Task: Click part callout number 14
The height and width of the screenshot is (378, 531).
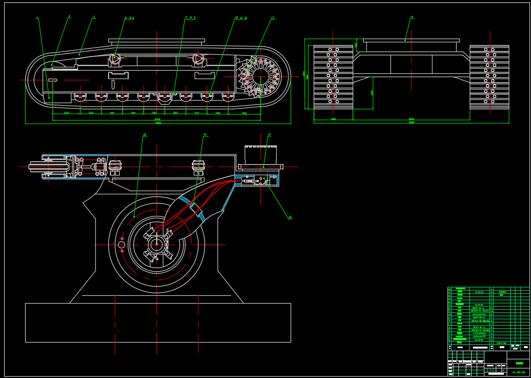Action: coord(412,17)
